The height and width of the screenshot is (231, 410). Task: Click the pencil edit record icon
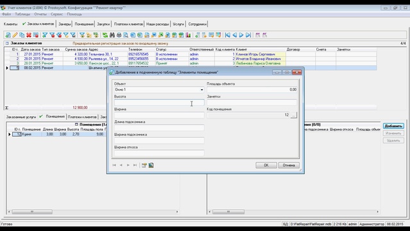coord(15,35)
